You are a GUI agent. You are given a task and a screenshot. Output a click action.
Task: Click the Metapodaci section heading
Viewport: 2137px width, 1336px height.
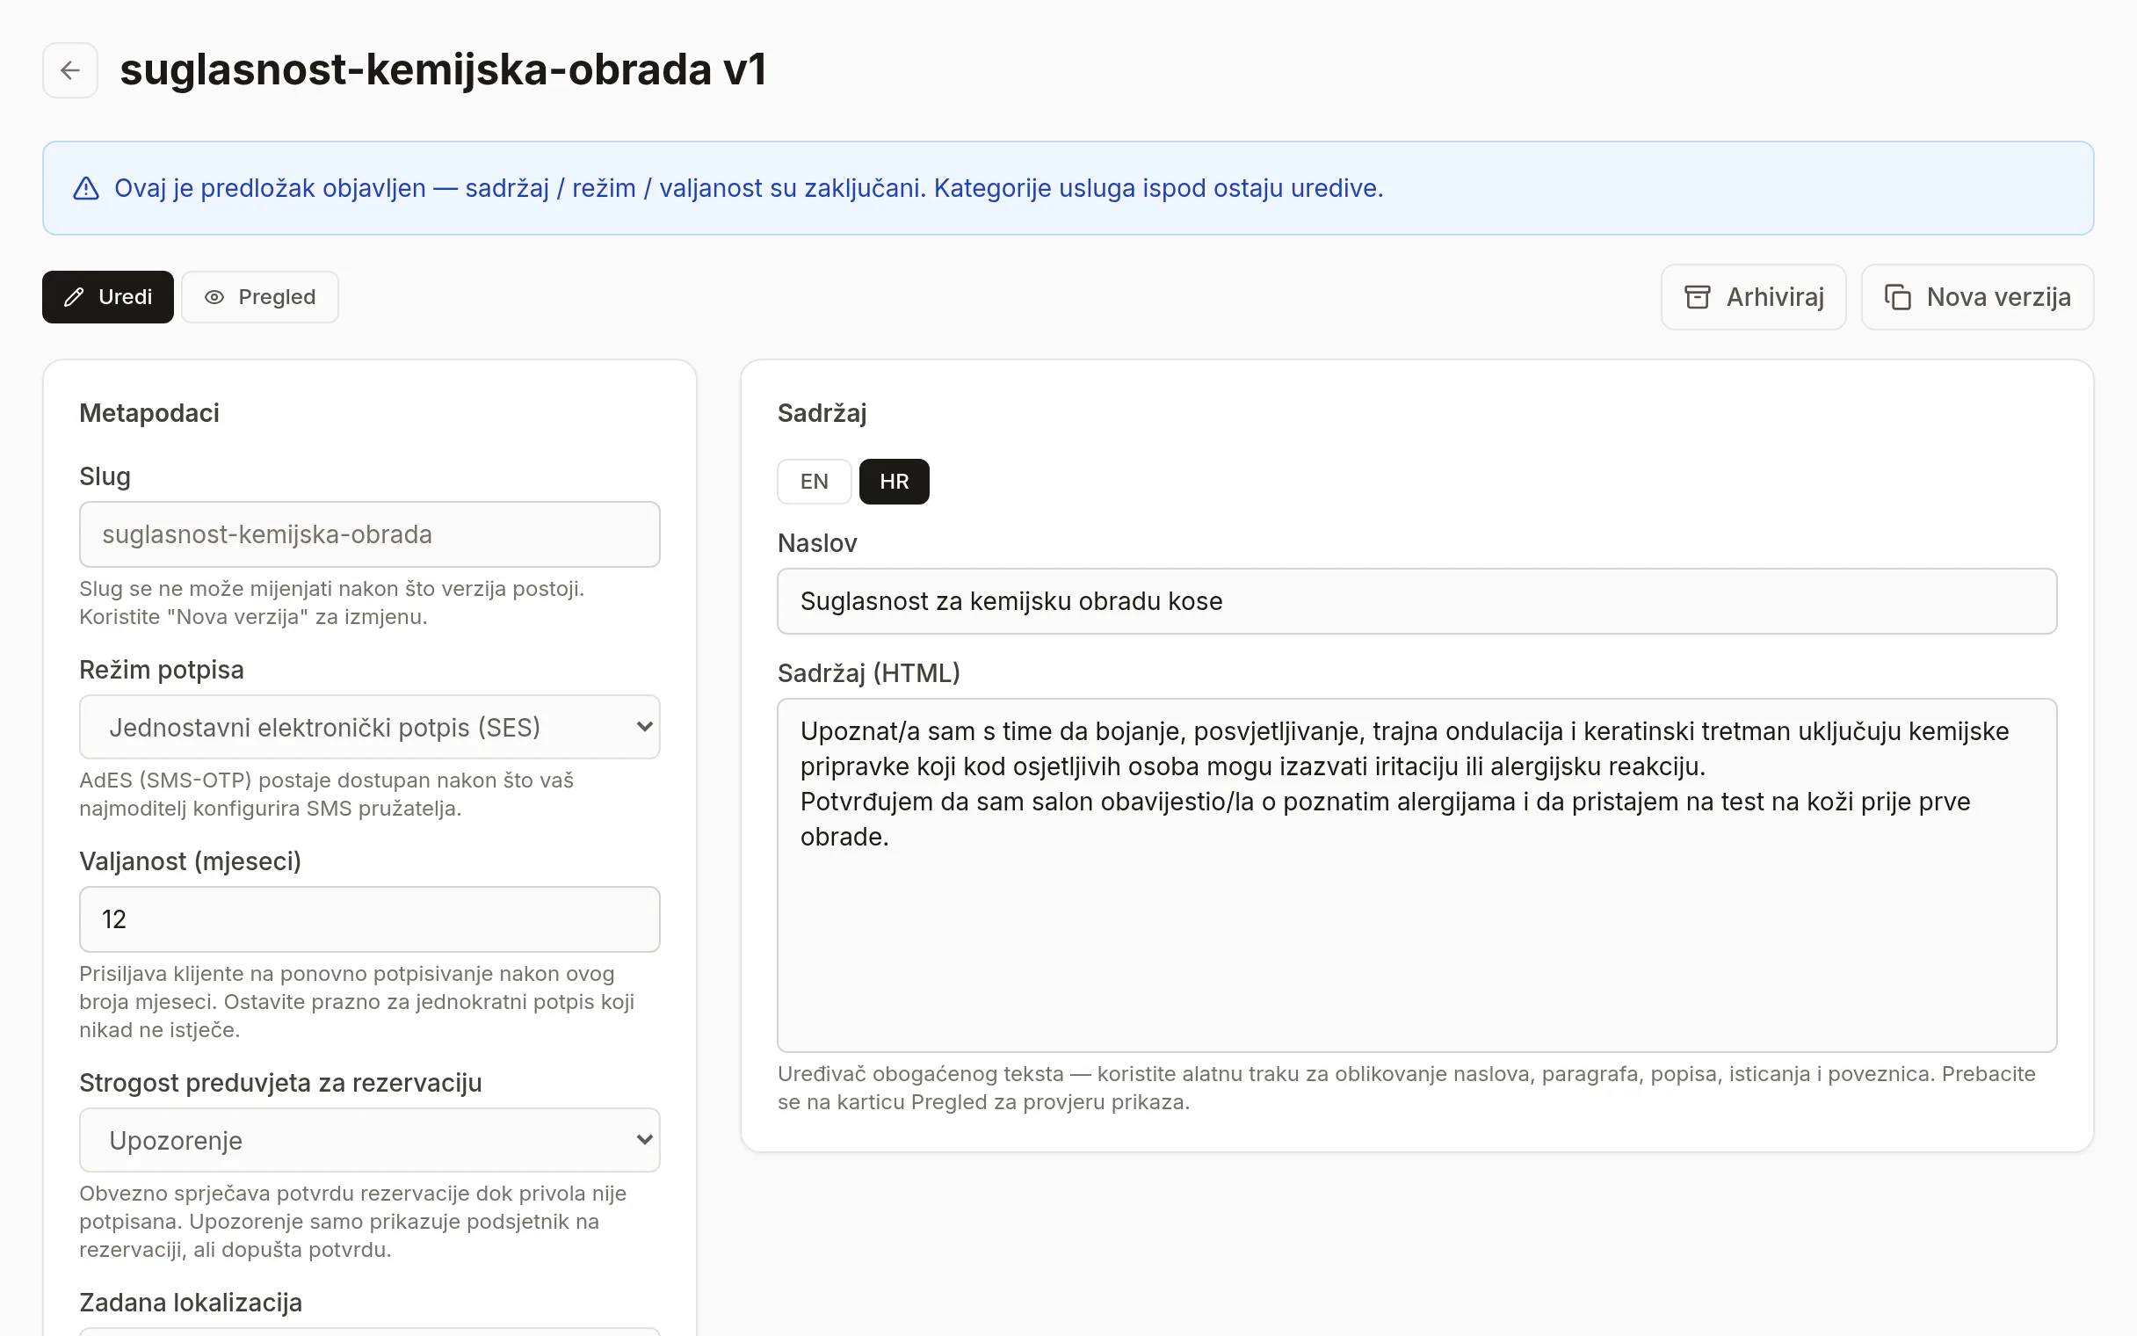click(149, 412)
